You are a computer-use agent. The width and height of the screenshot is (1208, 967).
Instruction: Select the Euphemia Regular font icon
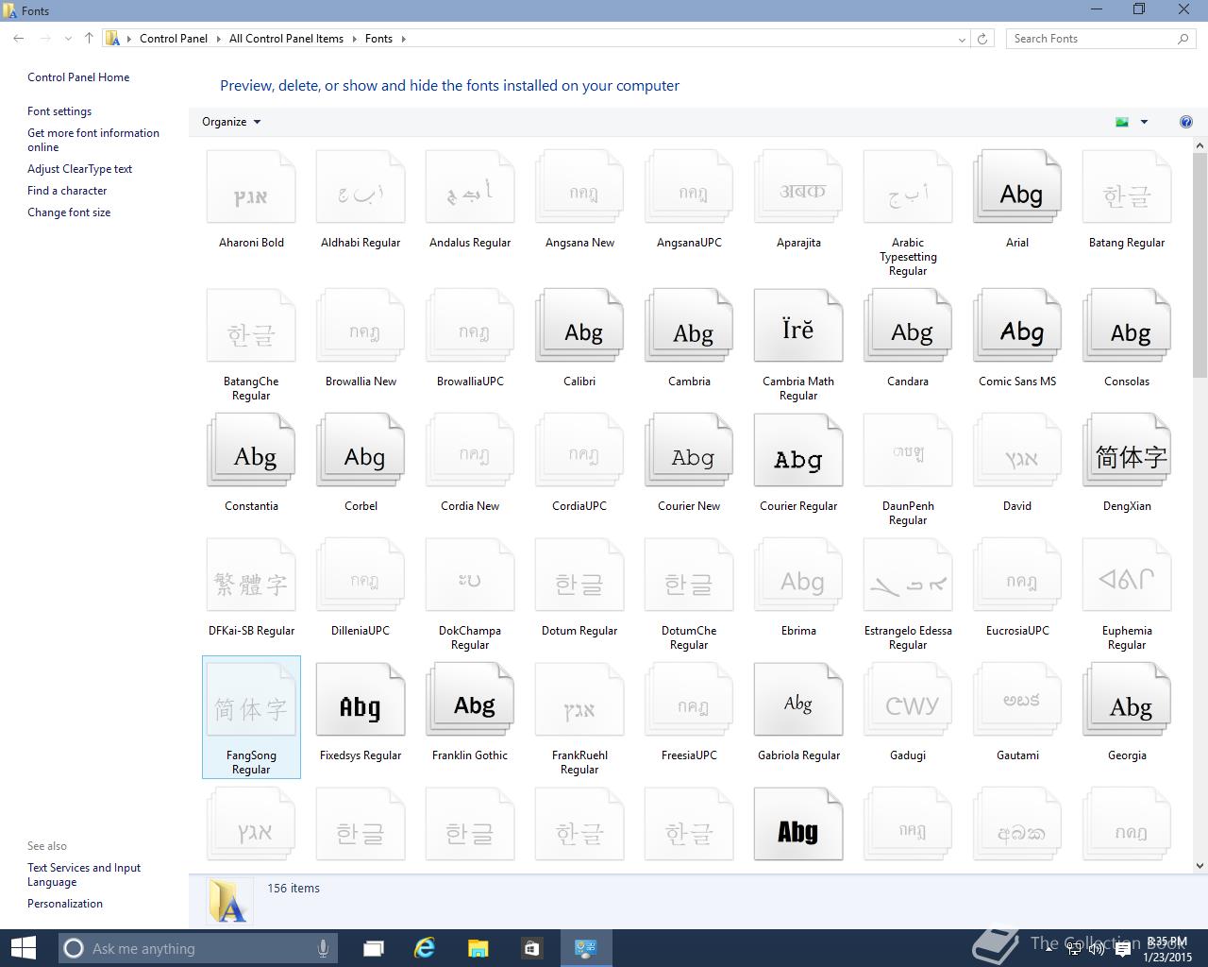1127,575
